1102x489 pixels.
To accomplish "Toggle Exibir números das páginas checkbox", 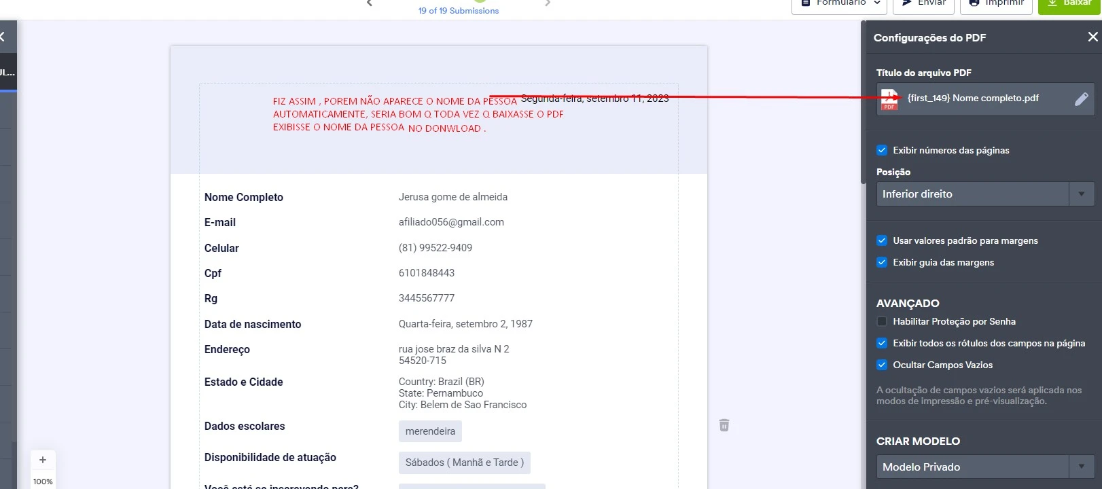I will (x=882, y=150).
